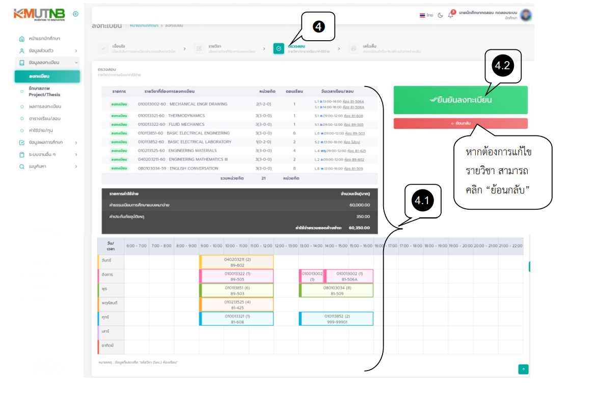
Task: Go to the เงื่อนไข wizard step
Action: point(137,49)
